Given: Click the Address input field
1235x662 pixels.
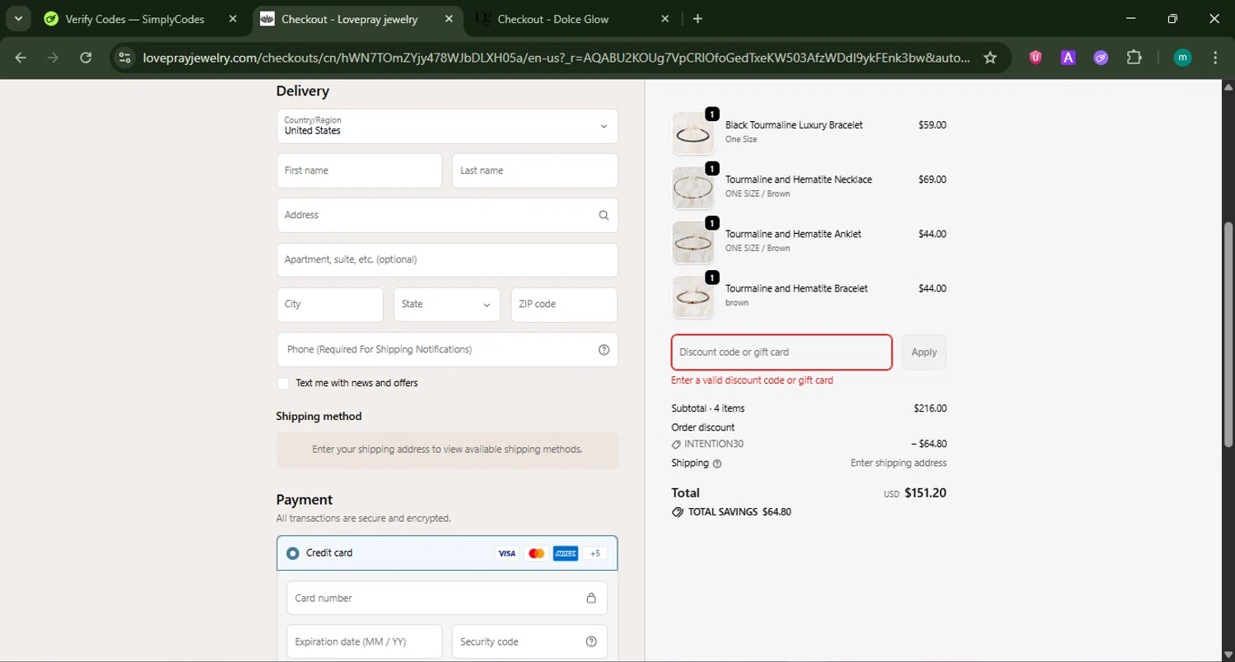Looking at the screenshot, I should pyautogui.click(x=447, y=215).
